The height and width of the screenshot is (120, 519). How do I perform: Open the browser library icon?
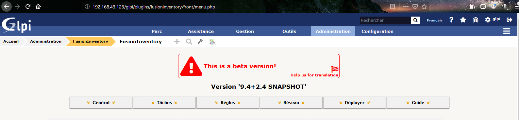click(x=473, y=7)
